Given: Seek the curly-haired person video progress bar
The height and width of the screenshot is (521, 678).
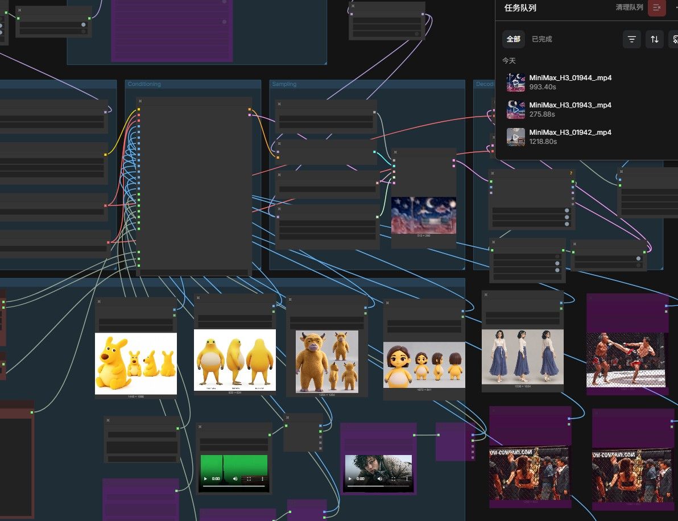Looking at the screenshot, I should pyautogui.click(x=378, y=486).
